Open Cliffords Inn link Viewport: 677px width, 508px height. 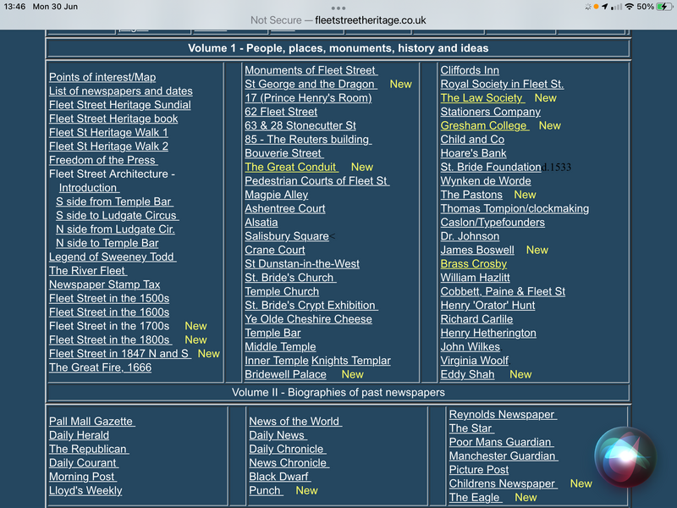[470, 70]
